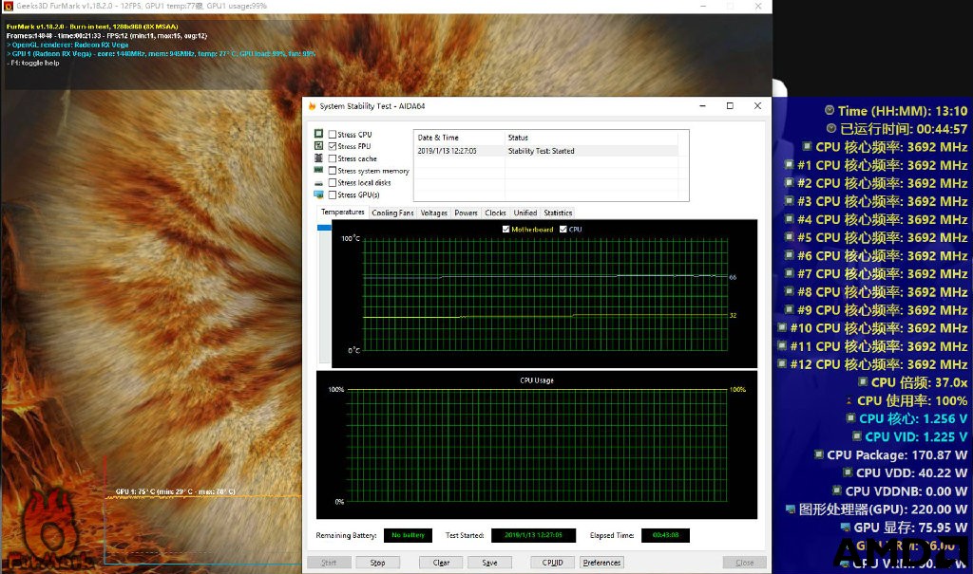Click the "No battery" remaining battery field
The image size is (973, 574).
click(409, 535)
